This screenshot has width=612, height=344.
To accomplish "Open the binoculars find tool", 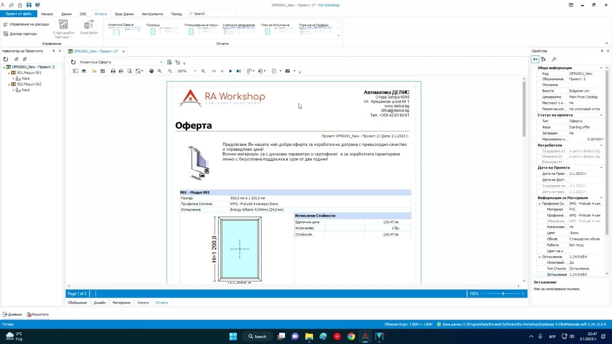I will tap(83, 71).
